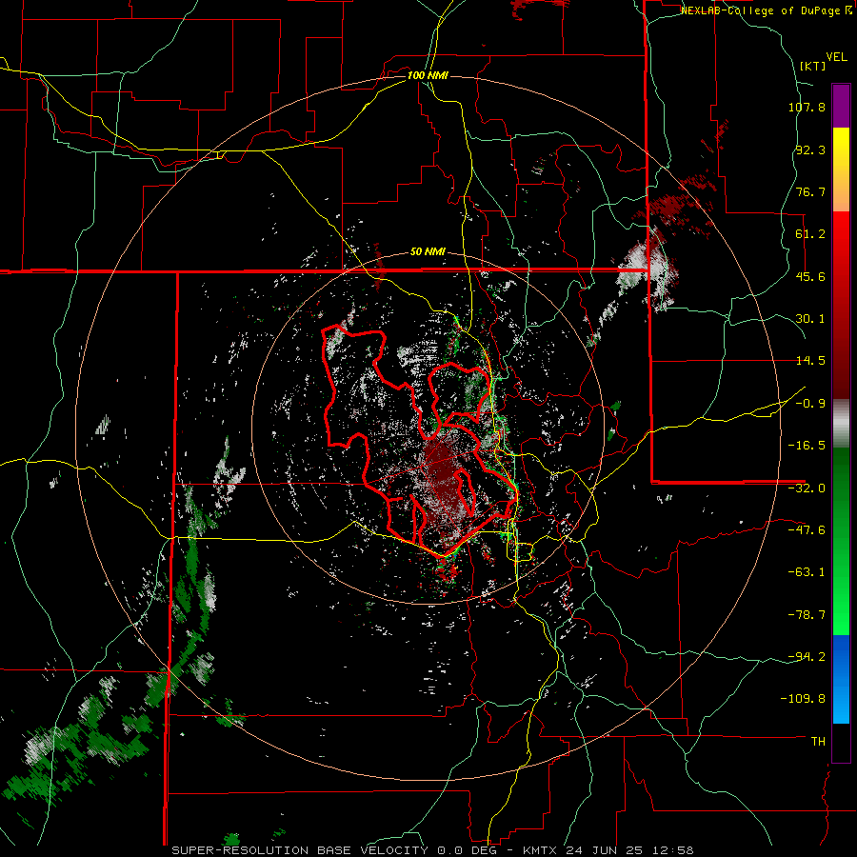Click the -63.1 legend value
This screenshot has height=857, width=857.
point(807,572)
